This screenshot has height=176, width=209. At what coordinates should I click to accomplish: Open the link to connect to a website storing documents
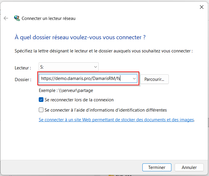coord(116,120)
